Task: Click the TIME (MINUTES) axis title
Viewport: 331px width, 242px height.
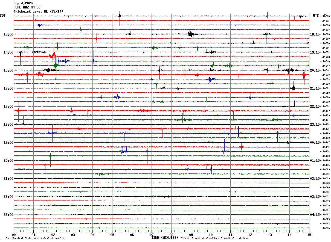Action: 164,238
